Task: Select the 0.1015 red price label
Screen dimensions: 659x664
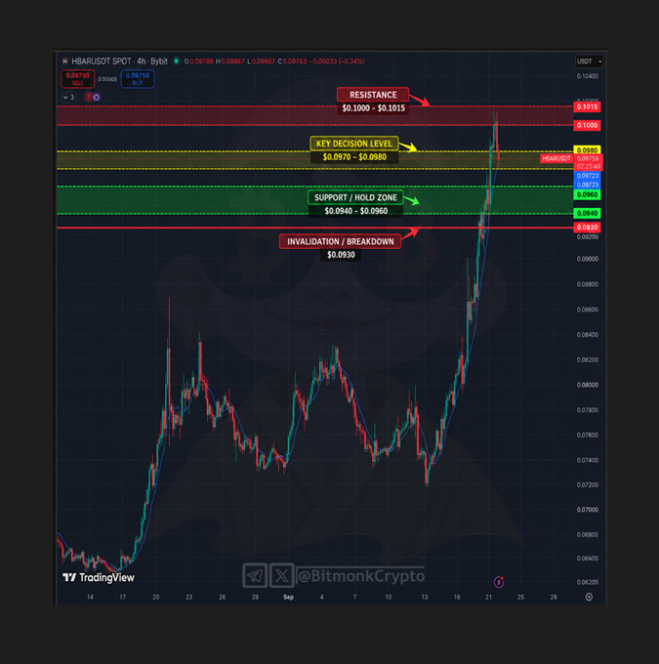Action: coord(587,106)
